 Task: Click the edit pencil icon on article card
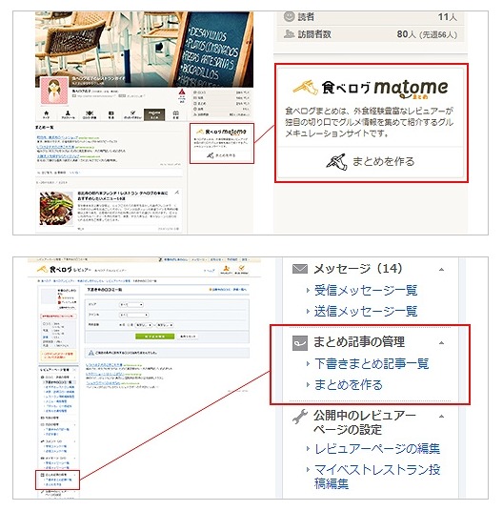point(177,193)
